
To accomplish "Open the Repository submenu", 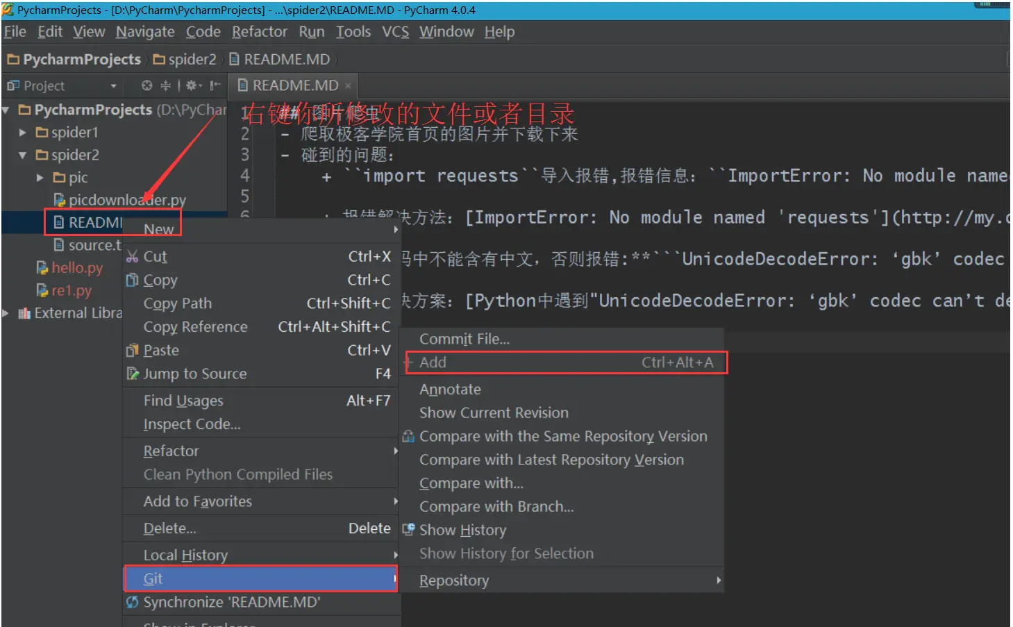I will pos(563,580).
